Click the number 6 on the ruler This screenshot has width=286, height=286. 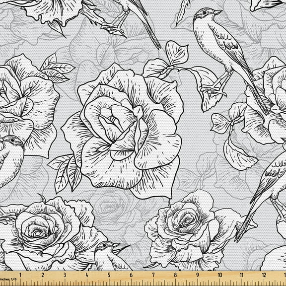pyautogui.click(x=131, y=275)
